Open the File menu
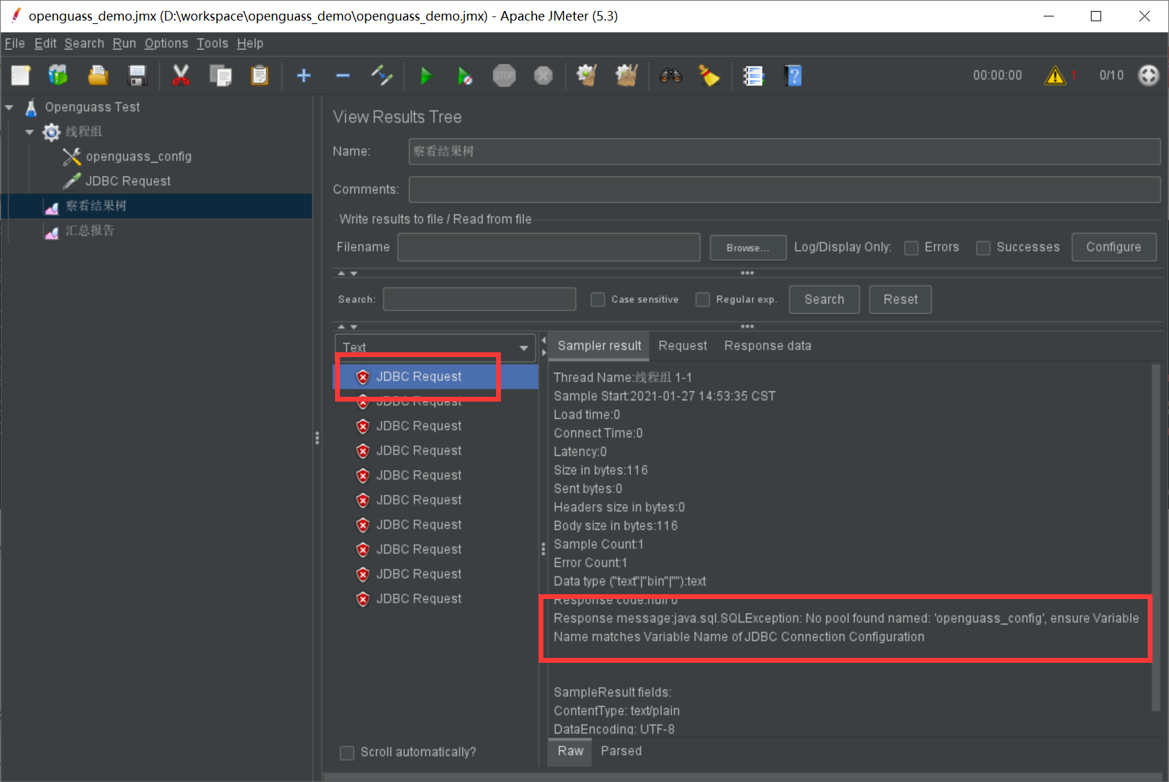Image resolution: width=1169 pixels, height=782 pixels. [14, 43]
